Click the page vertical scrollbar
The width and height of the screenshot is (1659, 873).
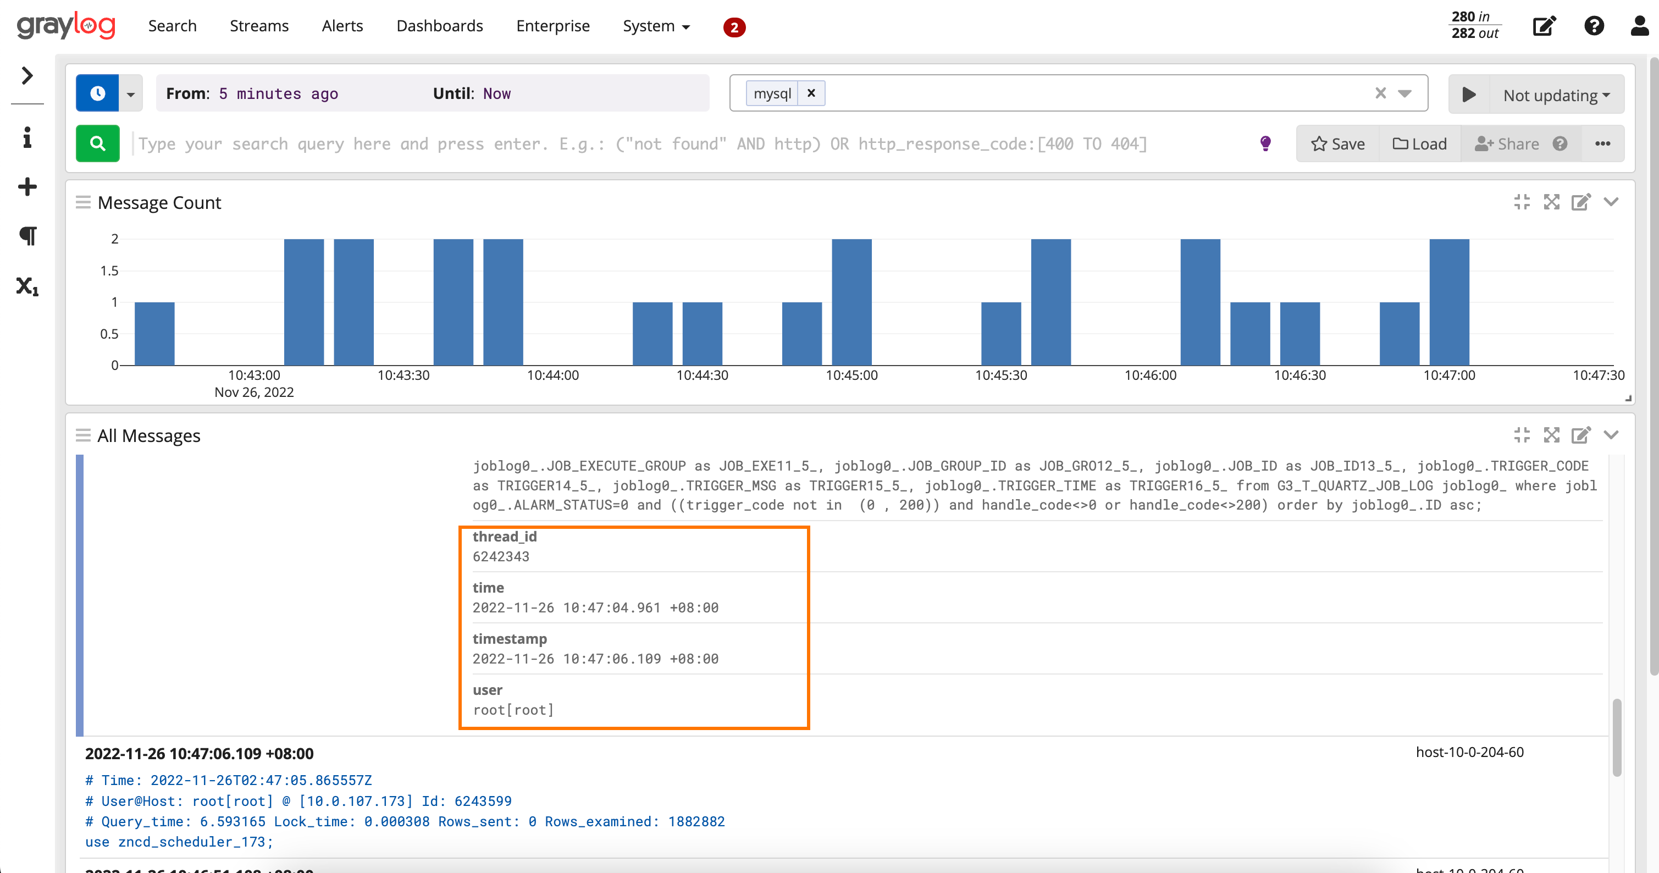pos(1654,366)
